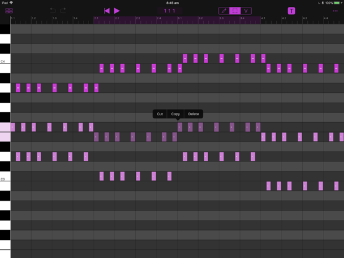Viewport: 344px width, 258px height.
Task: Click the 2.3 marker in the ruler
Action: (138, 18)
